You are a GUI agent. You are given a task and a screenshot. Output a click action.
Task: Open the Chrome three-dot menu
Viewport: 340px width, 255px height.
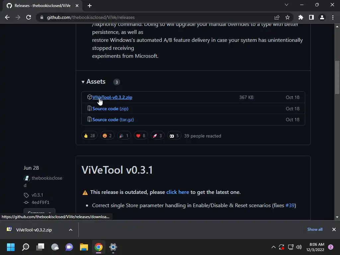[x=333, y=17]
